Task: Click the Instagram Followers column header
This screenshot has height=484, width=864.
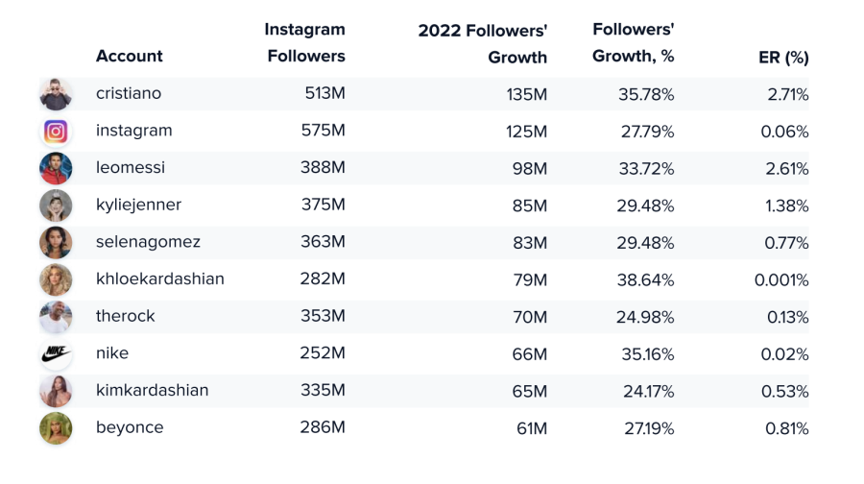Action: click(305, 42)
